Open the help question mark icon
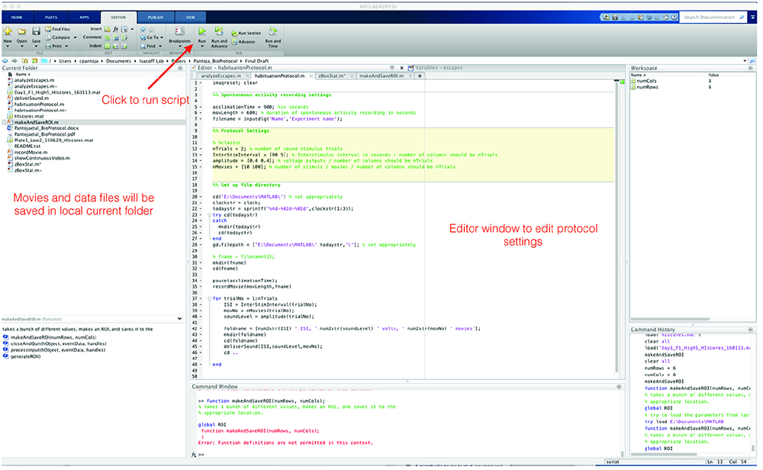This screenshot has width=763, height=470. coord(674,17)
